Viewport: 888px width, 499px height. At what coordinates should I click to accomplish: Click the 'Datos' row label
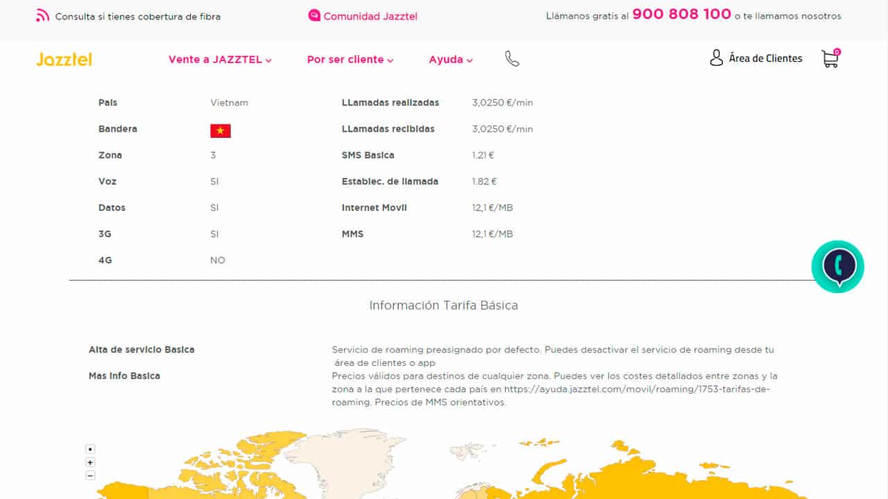point(112,208)
